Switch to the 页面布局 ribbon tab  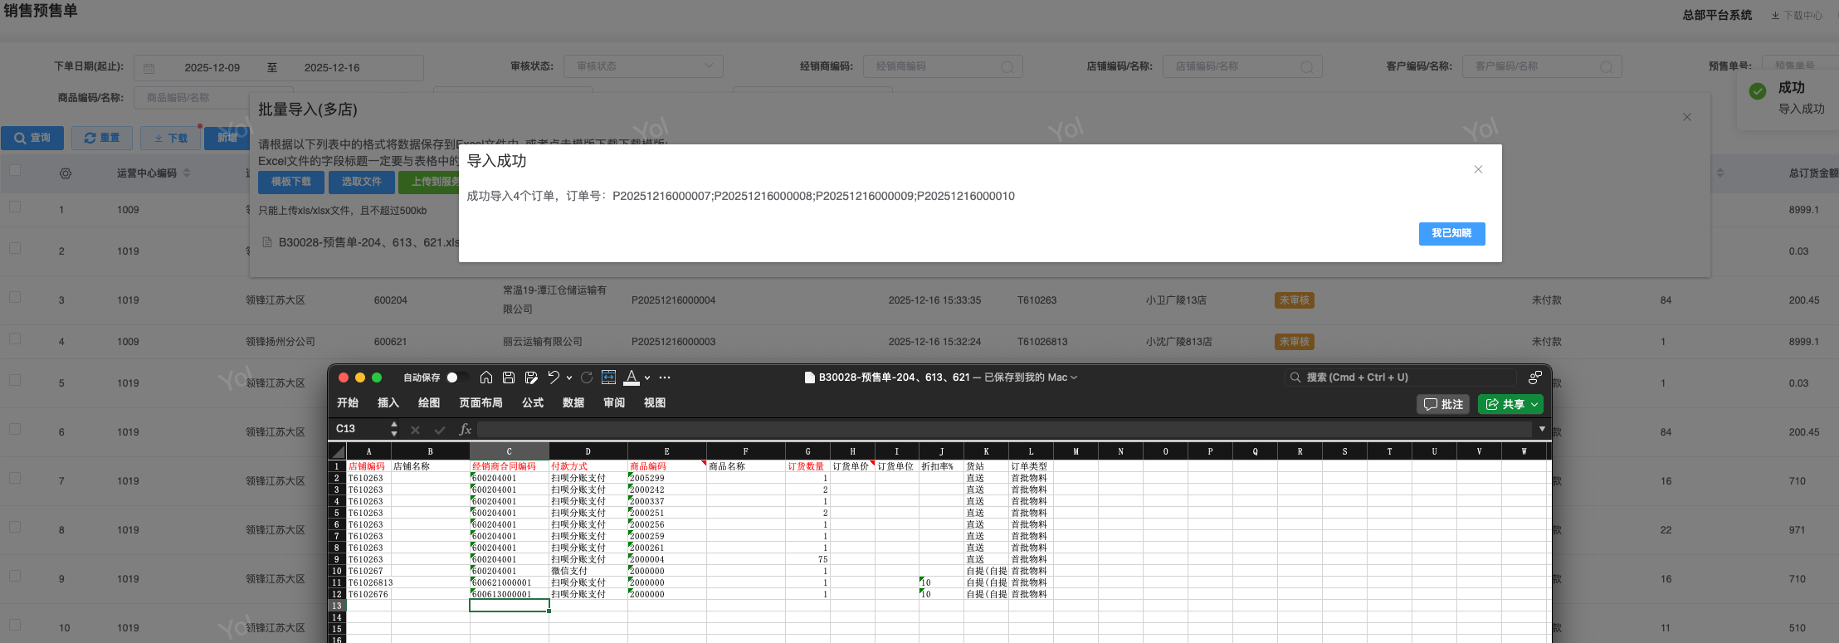[480, 402]
